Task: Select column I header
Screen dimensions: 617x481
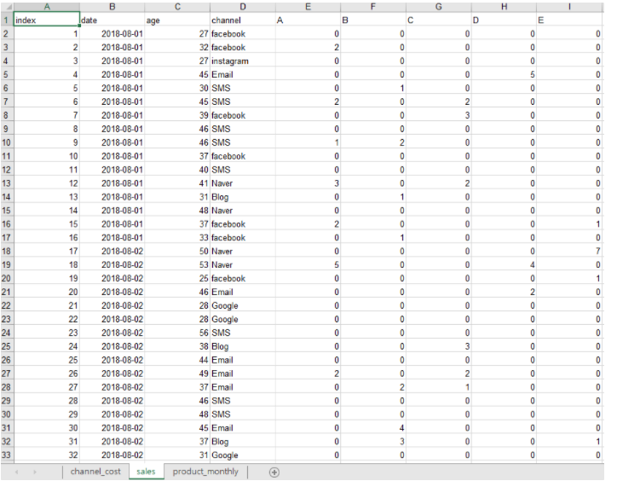Action: tap(569, 7)
